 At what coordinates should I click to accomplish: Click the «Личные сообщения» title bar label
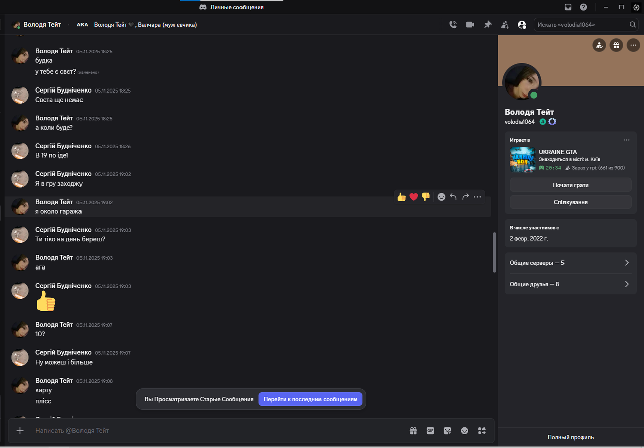(236, 7)
